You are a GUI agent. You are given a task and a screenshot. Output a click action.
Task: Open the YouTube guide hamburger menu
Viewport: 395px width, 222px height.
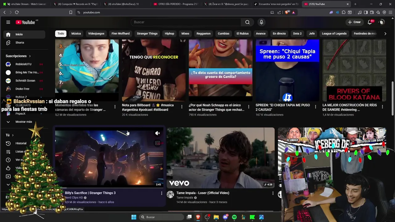[x=8, y=22]
